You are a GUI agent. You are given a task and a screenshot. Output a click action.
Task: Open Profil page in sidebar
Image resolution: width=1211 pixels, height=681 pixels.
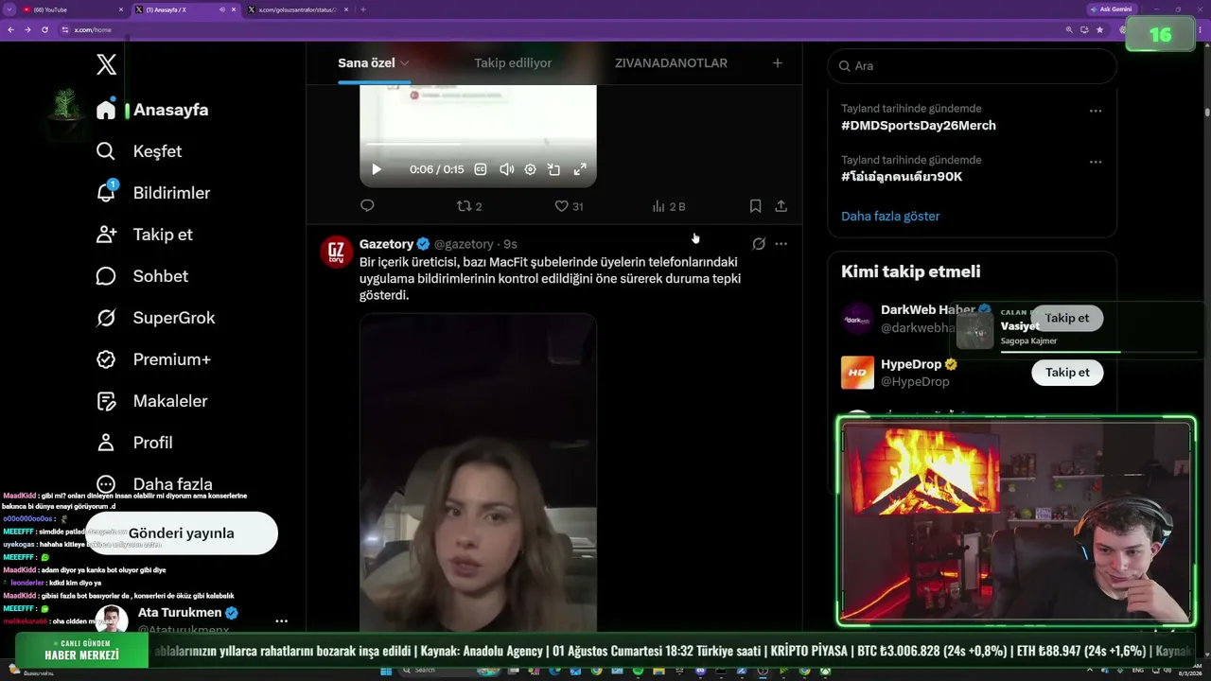pyautogui.click(x=134, y=443)
